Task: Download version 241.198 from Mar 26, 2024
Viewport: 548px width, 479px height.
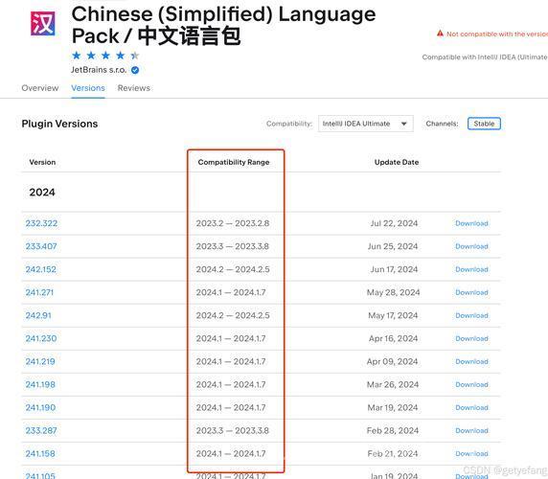Action: click(471, 385)
